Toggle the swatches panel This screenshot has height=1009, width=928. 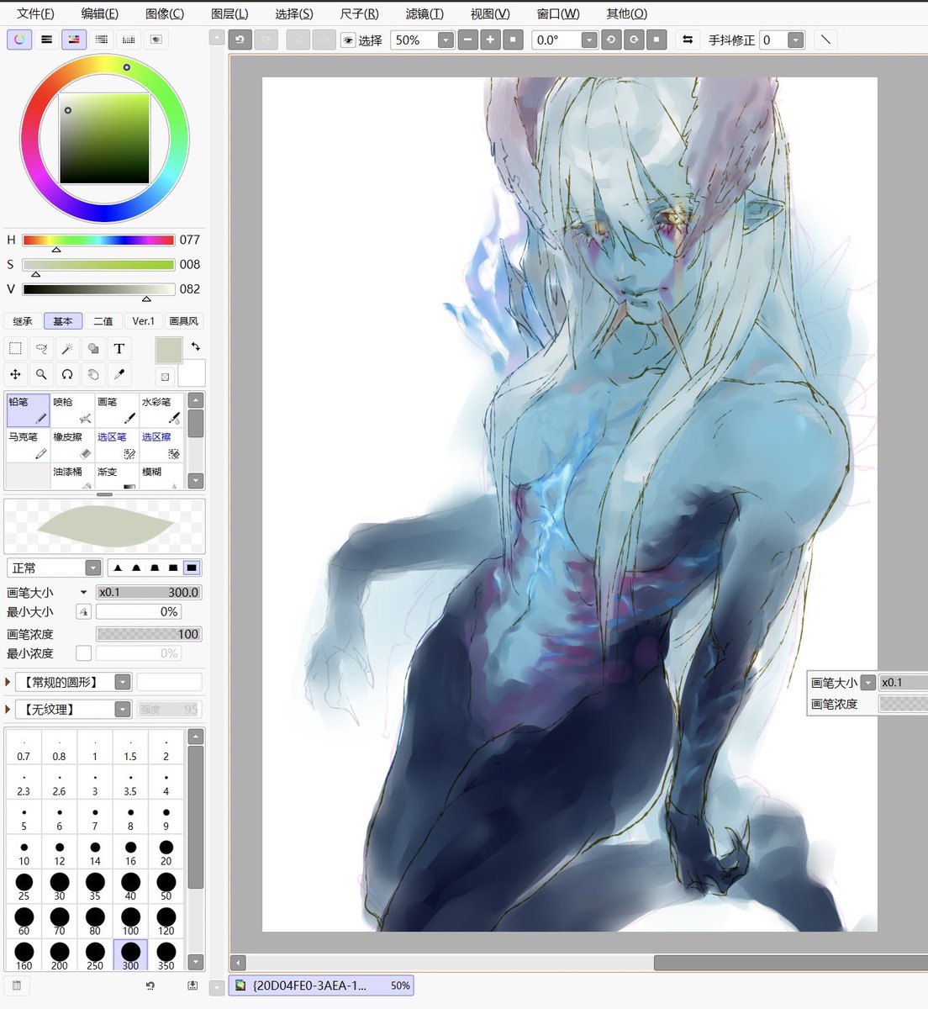click(x=129, y=39)
